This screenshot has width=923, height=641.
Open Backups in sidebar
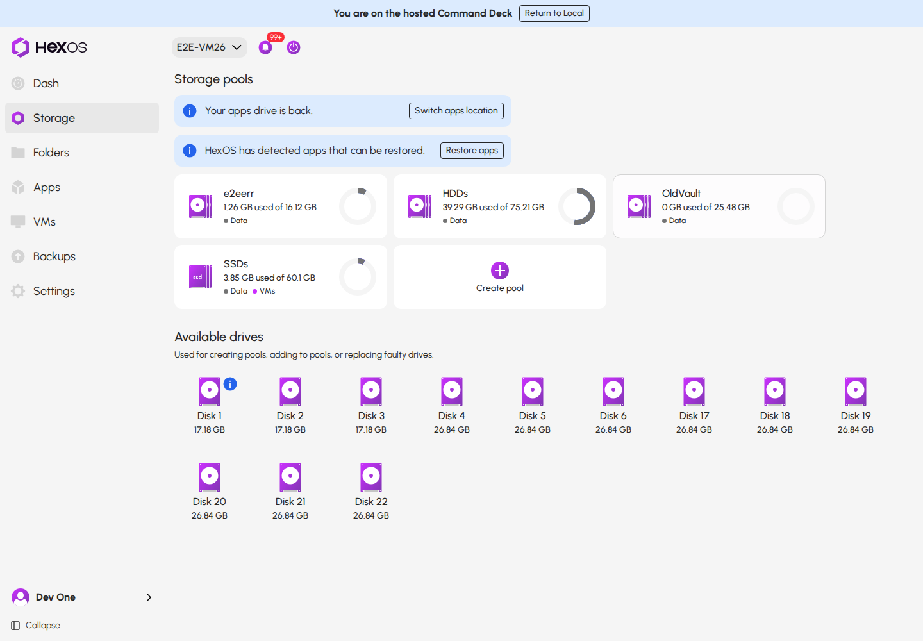(82, 256)
